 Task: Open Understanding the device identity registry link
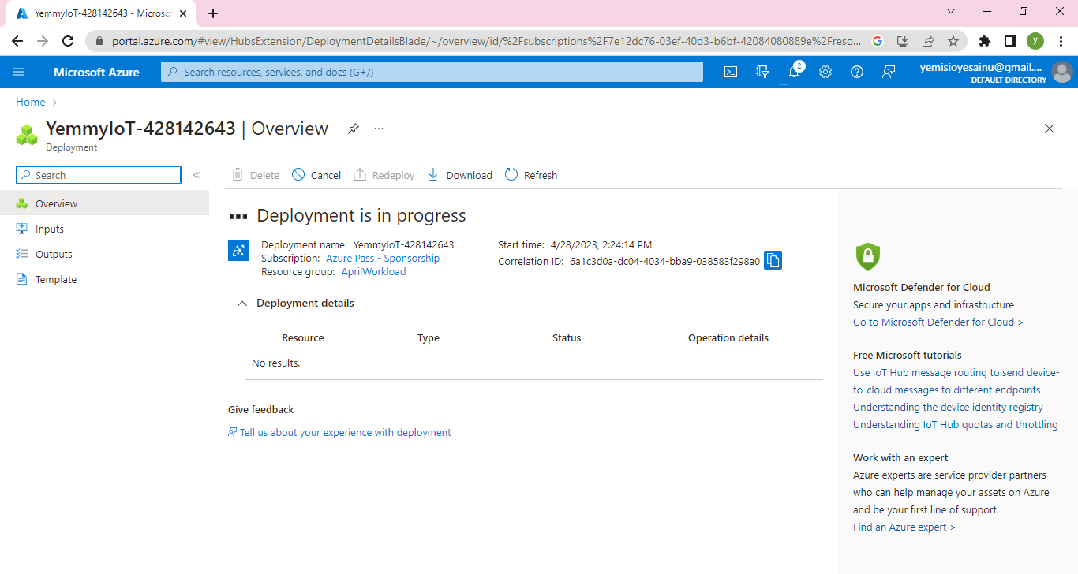pos(948,407)
